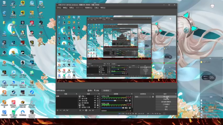
Task: Enable 工作室模式 studio mode
Action: point(166,104)
